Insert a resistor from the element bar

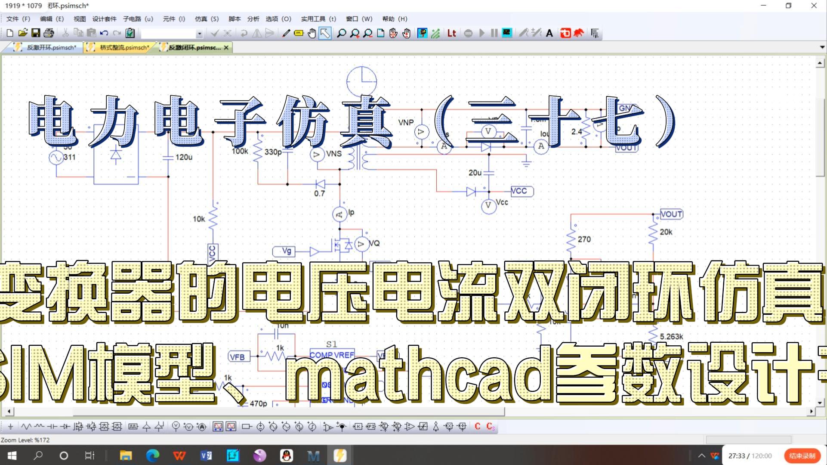[x=26, y=427]
